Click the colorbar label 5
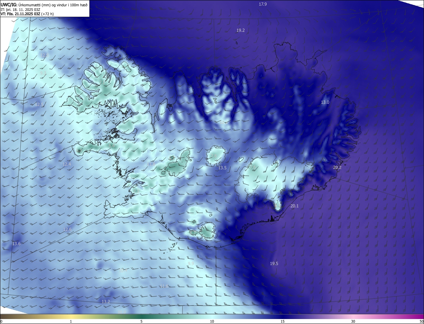 [x=141, y=321]
